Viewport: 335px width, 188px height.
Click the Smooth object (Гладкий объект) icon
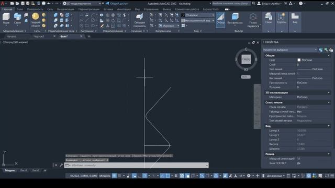[x=36, y=17]
